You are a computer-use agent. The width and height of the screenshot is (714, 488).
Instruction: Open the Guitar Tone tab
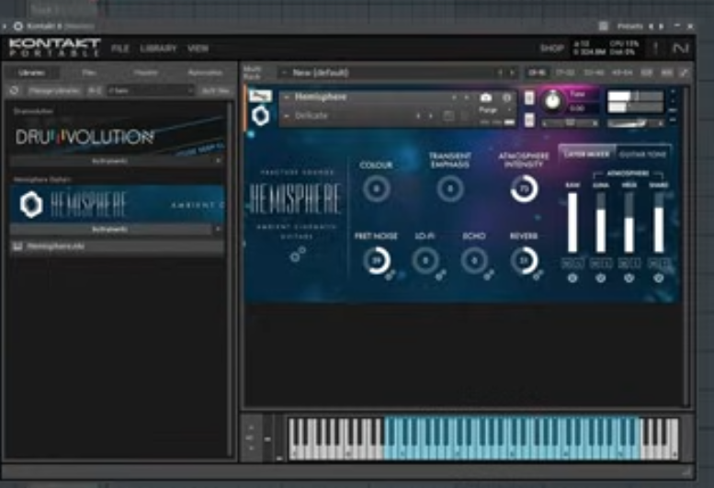pos(642,153)
